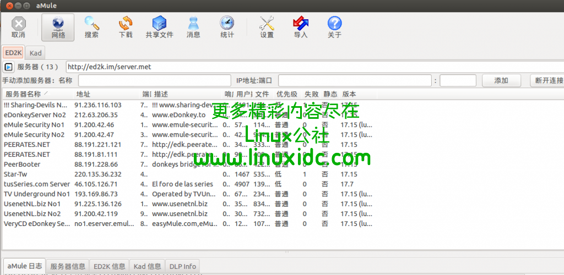
Task: Click user count 4907 cell
Action: coord(243,184)
